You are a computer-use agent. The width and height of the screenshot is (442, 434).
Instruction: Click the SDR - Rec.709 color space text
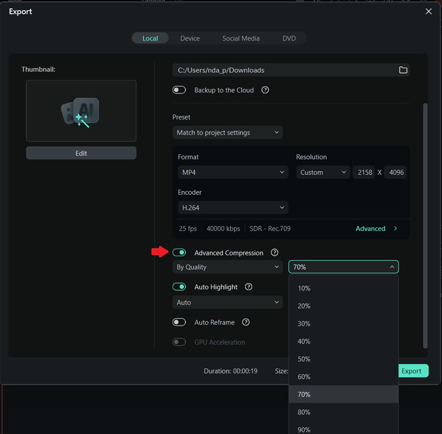click(270, 229)
